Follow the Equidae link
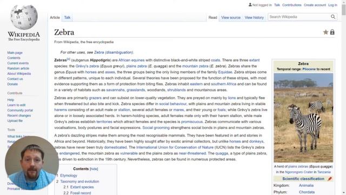Viewport: 346px width, 195px height. [225, 72]
